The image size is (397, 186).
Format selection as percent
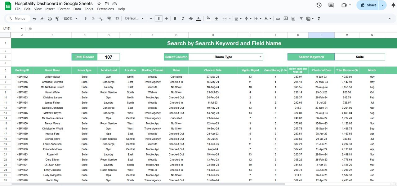point(93,19)
